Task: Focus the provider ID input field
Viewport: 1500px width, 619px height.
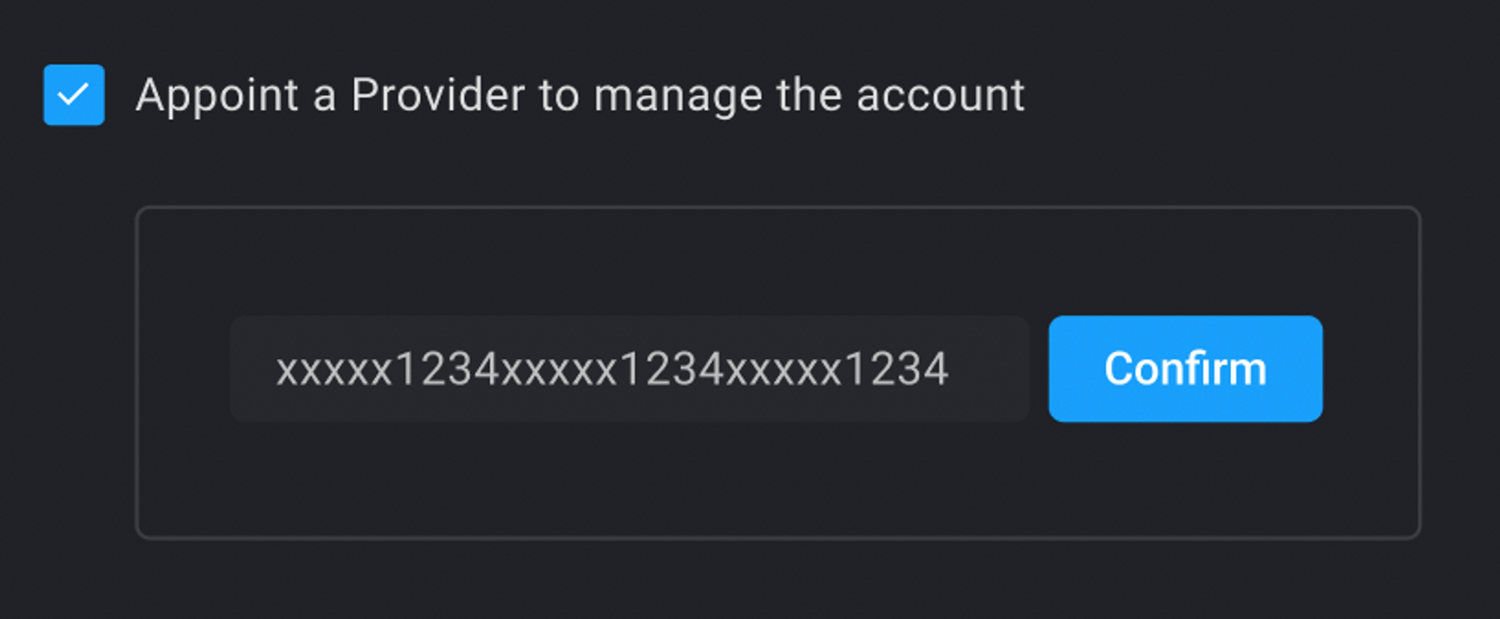Action: tap(629, 369)
